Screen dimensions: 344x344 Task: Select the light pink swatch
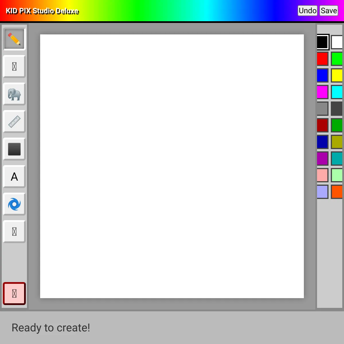322,175
